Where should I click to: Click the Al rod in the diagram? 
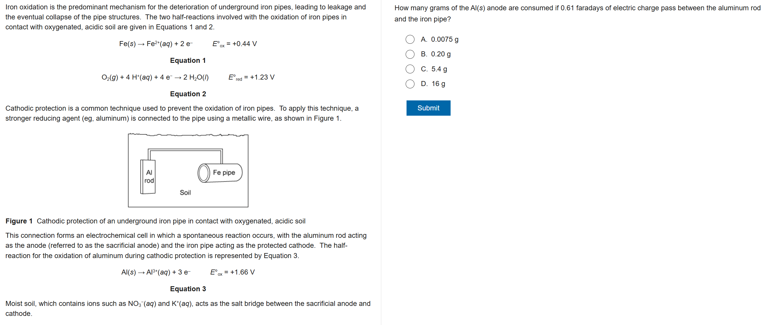(148, 177)
